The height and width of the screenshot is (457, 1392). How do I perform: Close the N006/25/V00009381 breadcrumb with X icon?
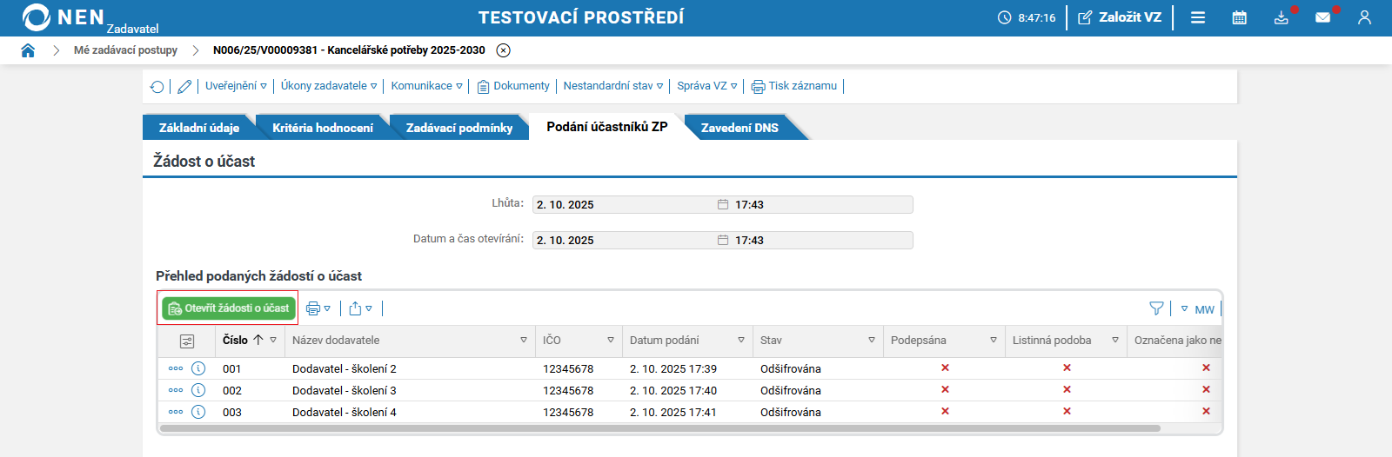pos(503,50)
